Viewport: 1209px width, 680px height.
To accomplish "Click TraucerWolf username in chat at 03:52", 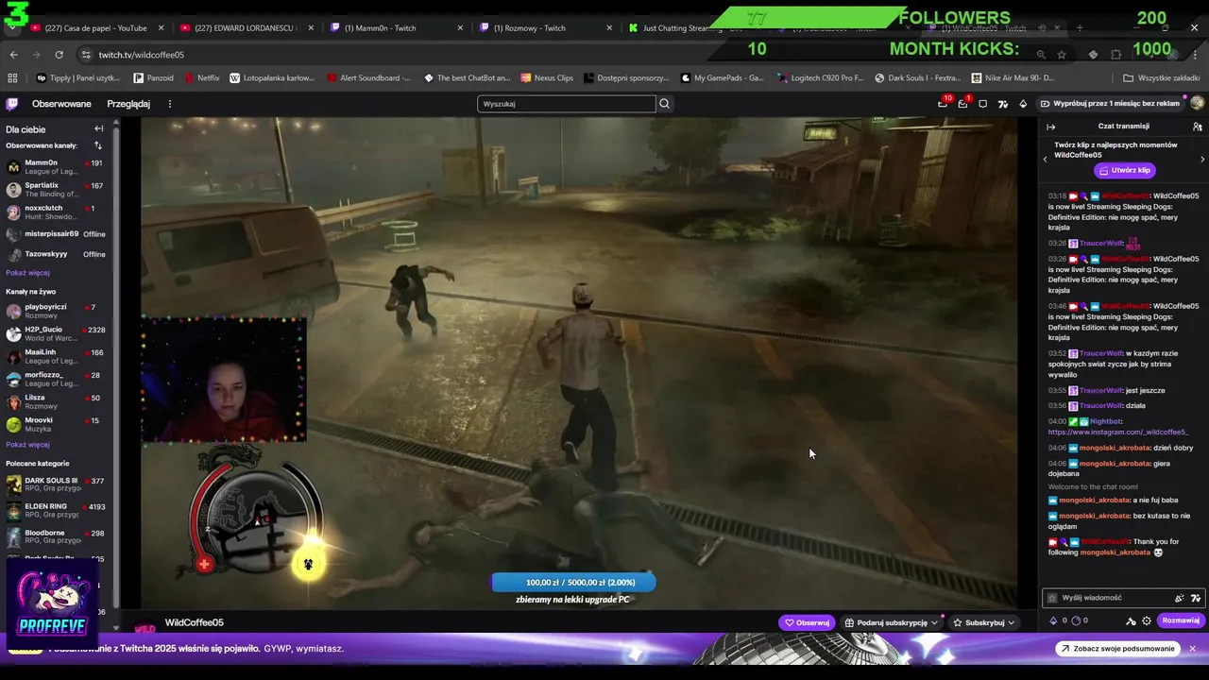I will (x=1101, y=353).
